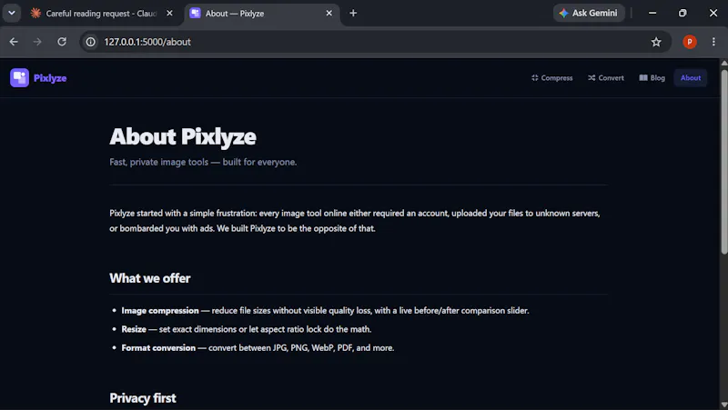Close the Careful reading request tab

169,14
